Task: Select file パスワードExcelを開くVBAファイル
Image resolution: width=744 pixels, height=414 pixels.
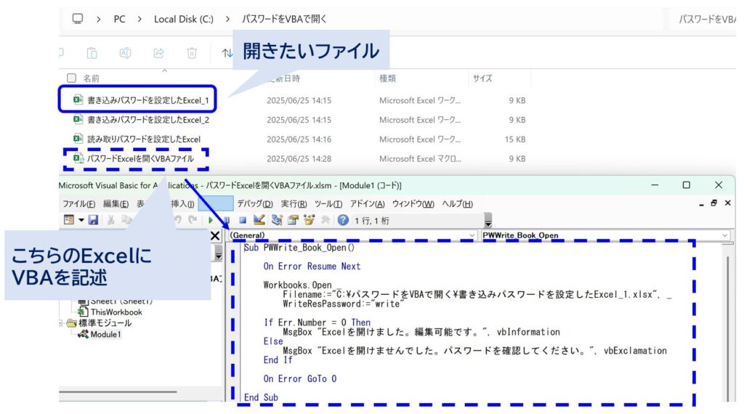Action: pos(140,158)
